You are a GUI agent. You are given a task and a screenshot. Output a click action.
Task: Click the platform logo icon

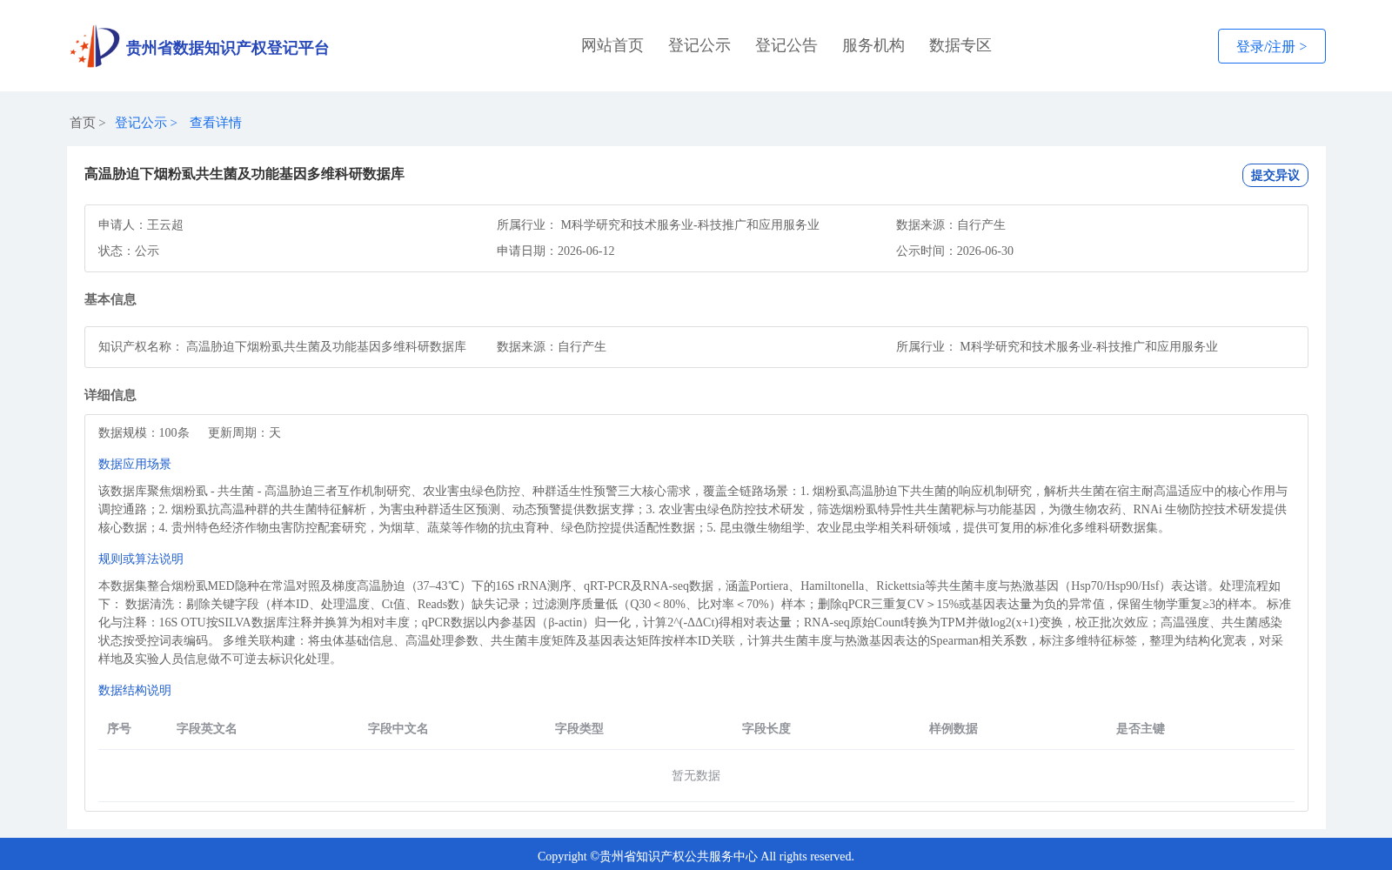click(x=95, y=46)
